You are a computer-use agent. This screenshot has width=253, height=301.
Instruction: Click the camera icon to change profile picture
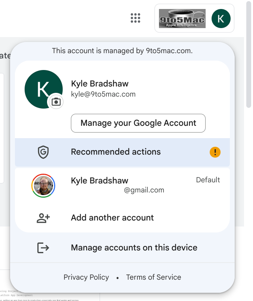[56, 101]
